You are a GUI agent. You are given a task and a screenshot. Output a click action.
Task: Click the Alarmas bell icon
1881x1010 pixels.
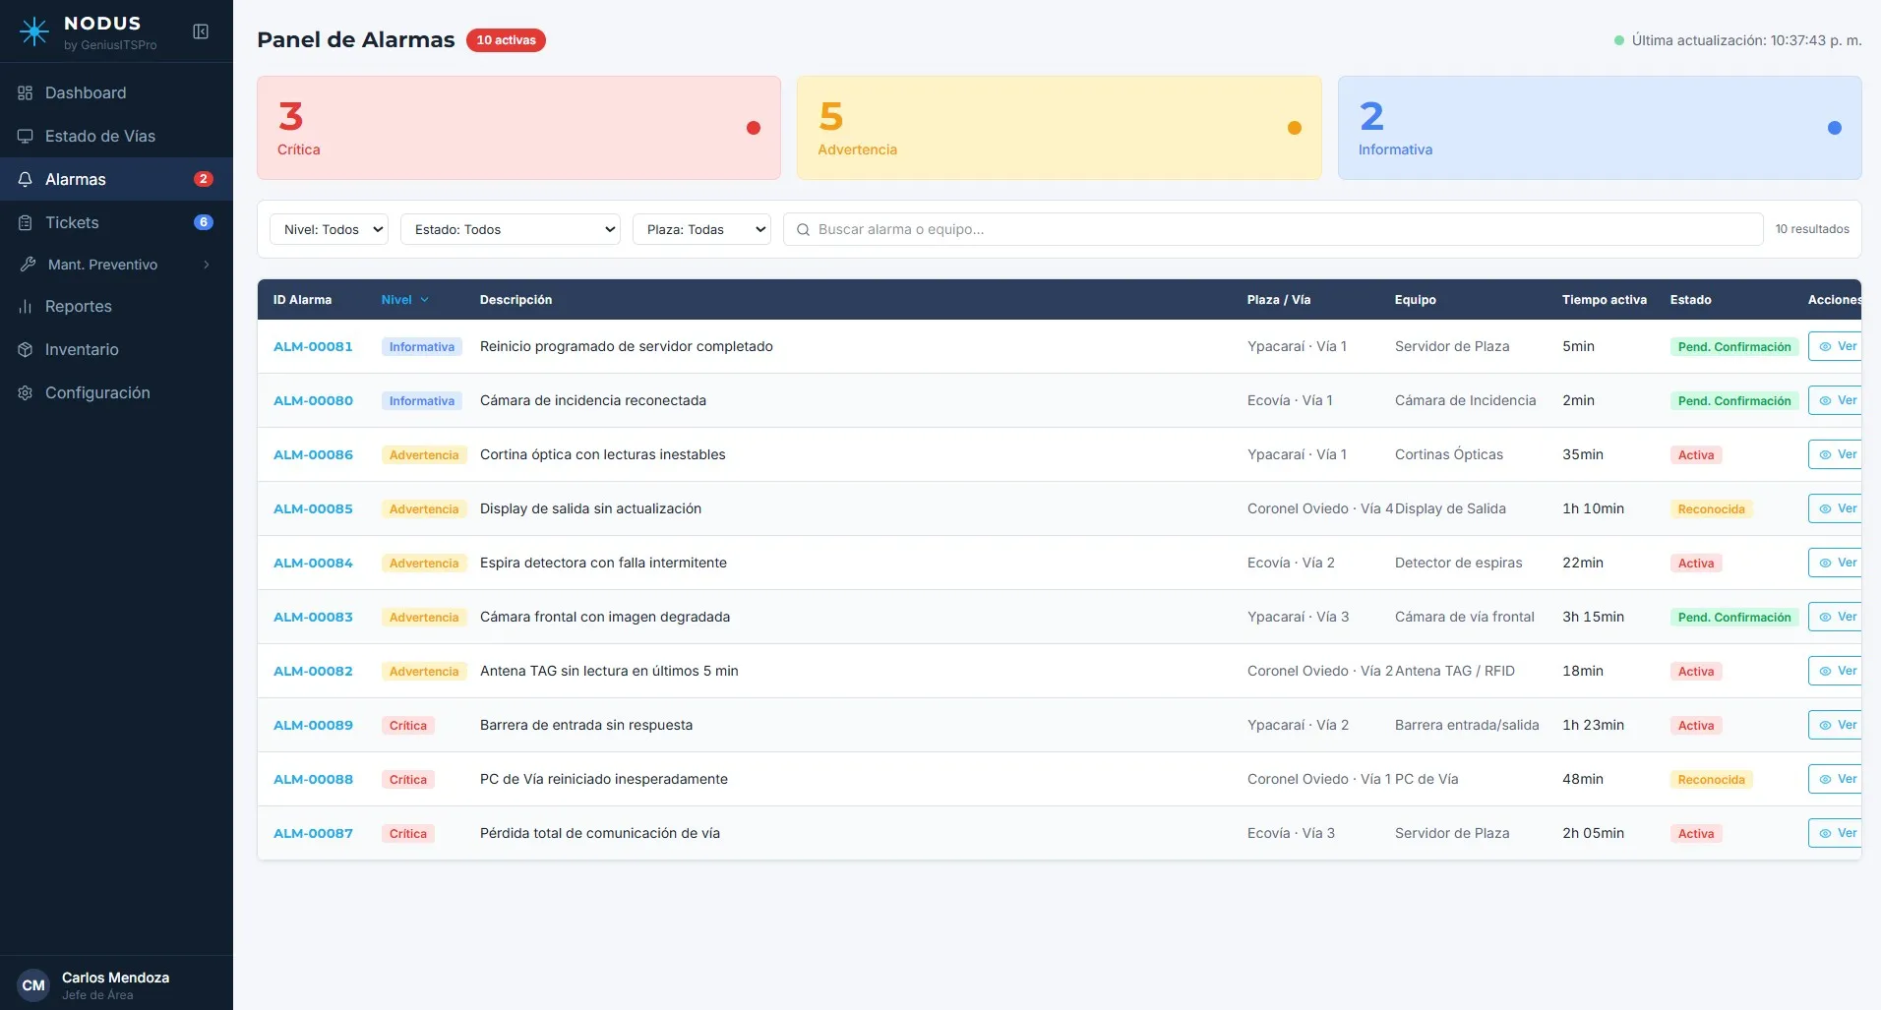click(26, 179)
